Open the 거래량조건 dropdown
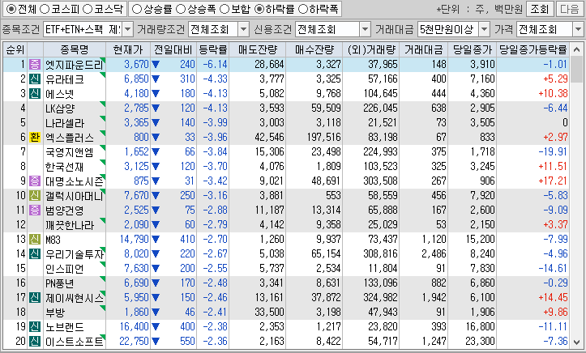Image resolution: width=586 pixels, height=353 pixels. tap(243, 29)
